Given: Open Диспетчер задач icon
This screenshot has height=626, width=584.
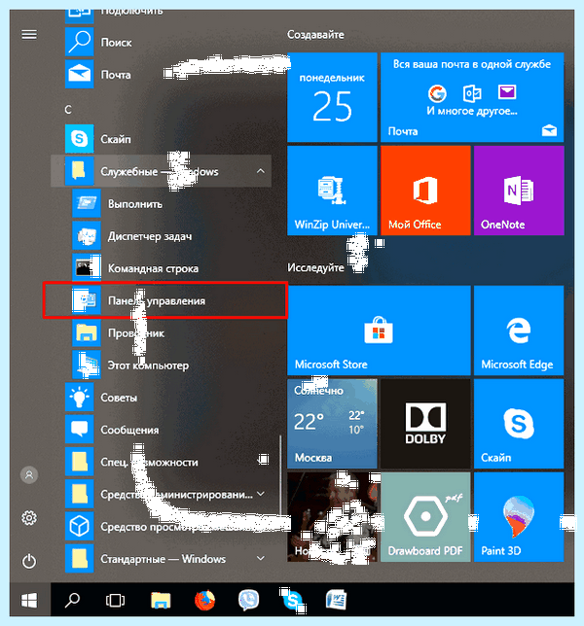Looking at the screenshot, I should [87, 235].
